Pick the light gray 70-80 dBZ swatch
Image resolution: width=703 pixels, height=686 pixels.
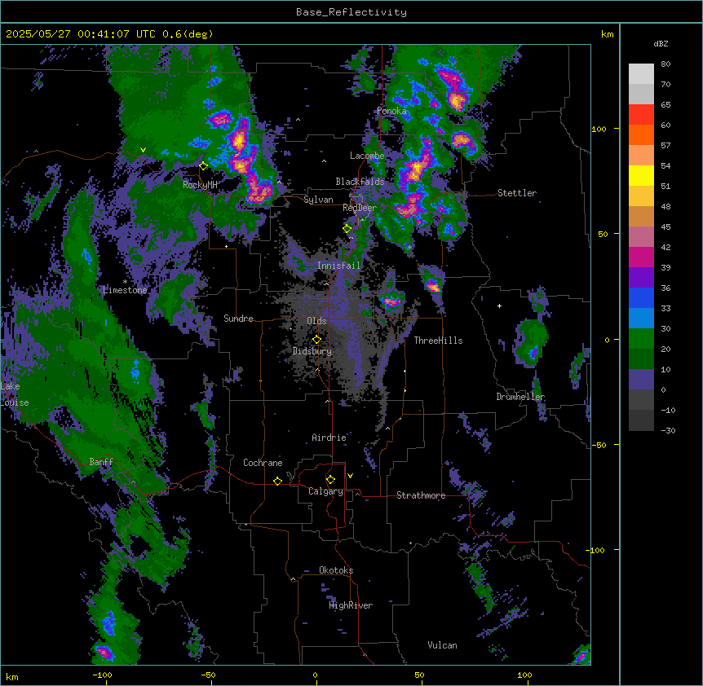click(641, 74)
